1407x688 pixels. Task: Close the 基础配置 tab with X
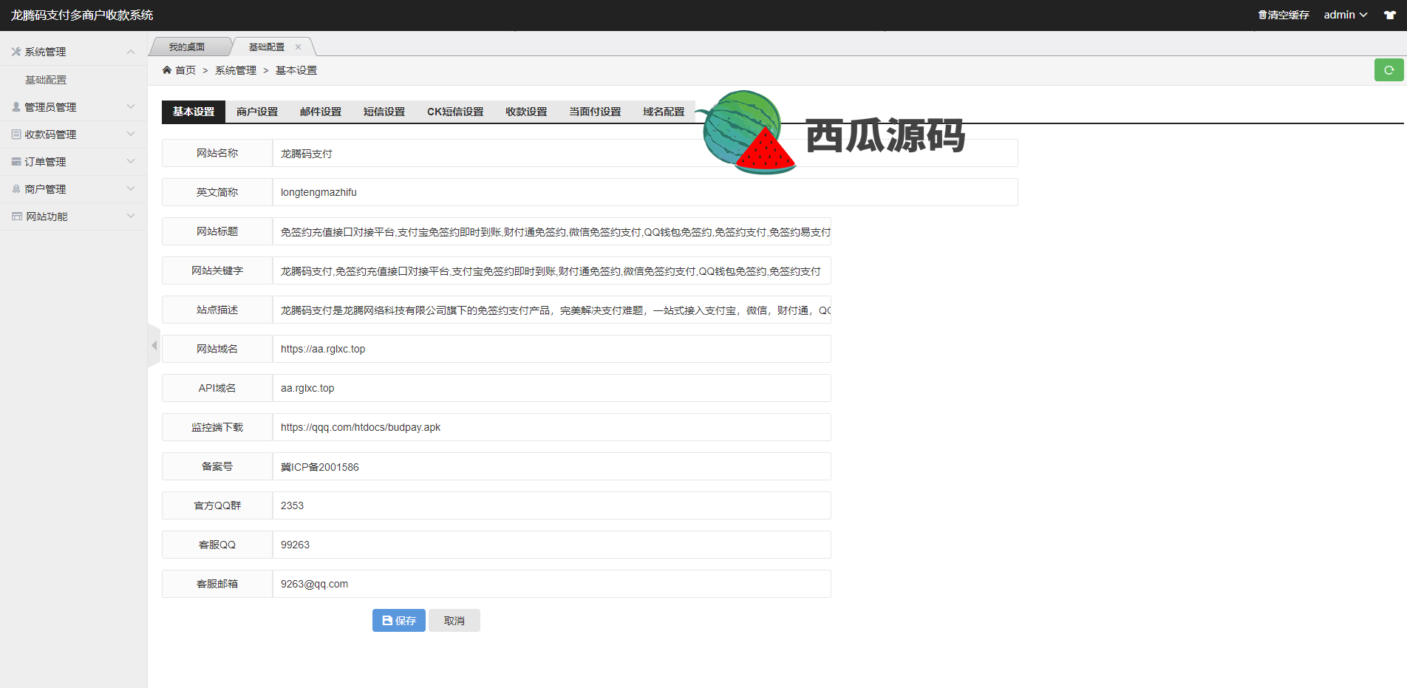tap(299, 47)
